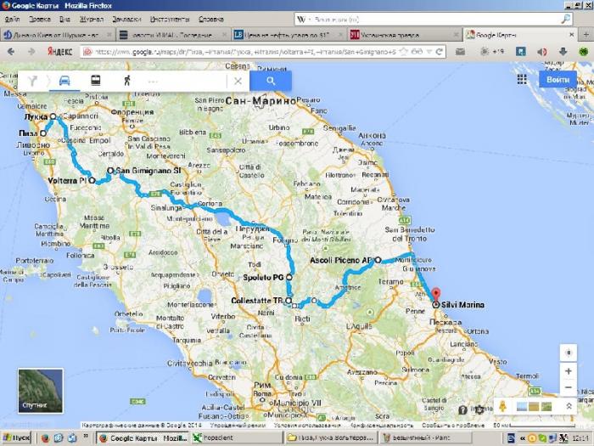594x446 pixels.
Task: Zoom out with the minus button
Action: point(569,387)
